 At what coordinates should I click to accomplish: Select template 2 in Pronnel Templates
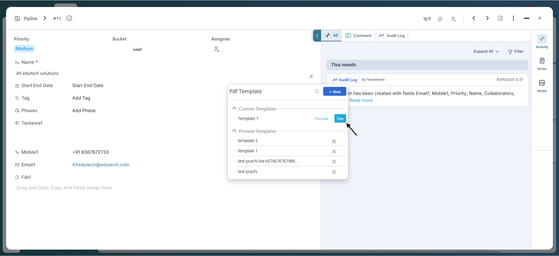248,141
